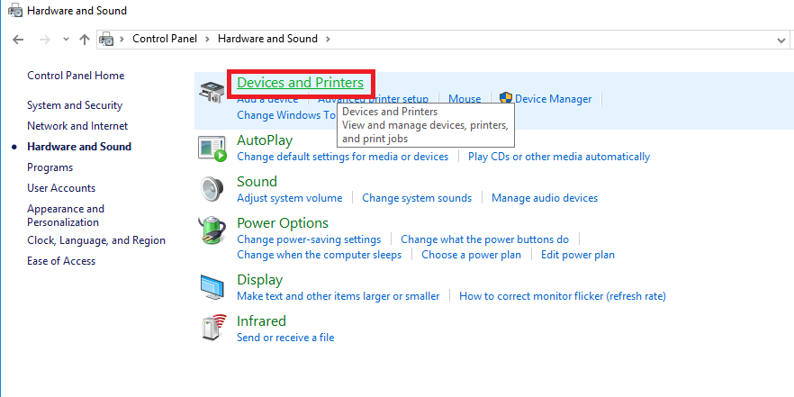This screenshot has width=794, height=397.
Task: Open the AutoPlay heading
Action: click(265, 140)
